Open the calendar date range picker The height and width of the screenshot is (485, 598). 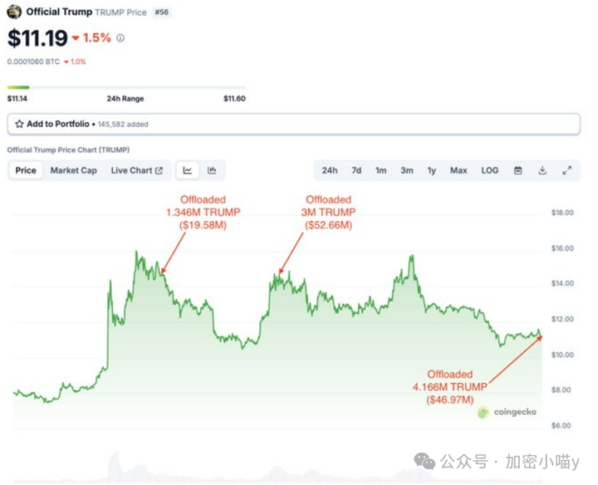click(517, 170)
